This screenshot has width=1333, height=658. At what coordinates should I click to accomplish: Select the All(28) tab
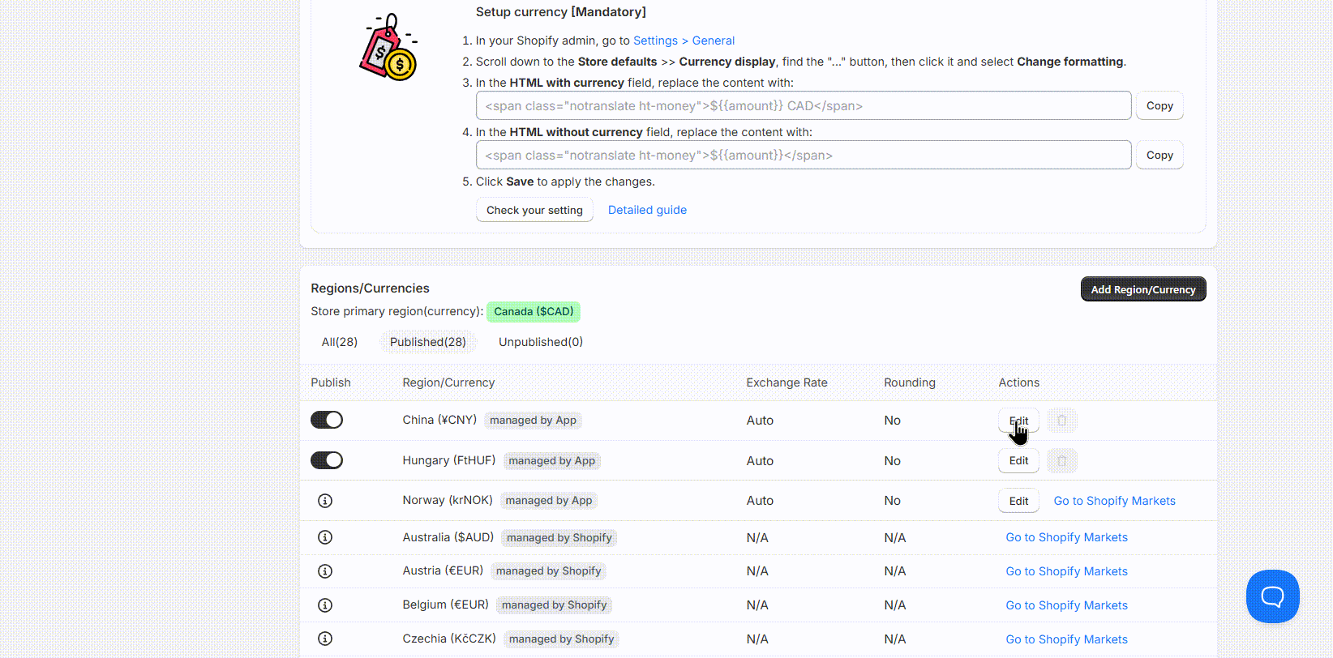340,342
